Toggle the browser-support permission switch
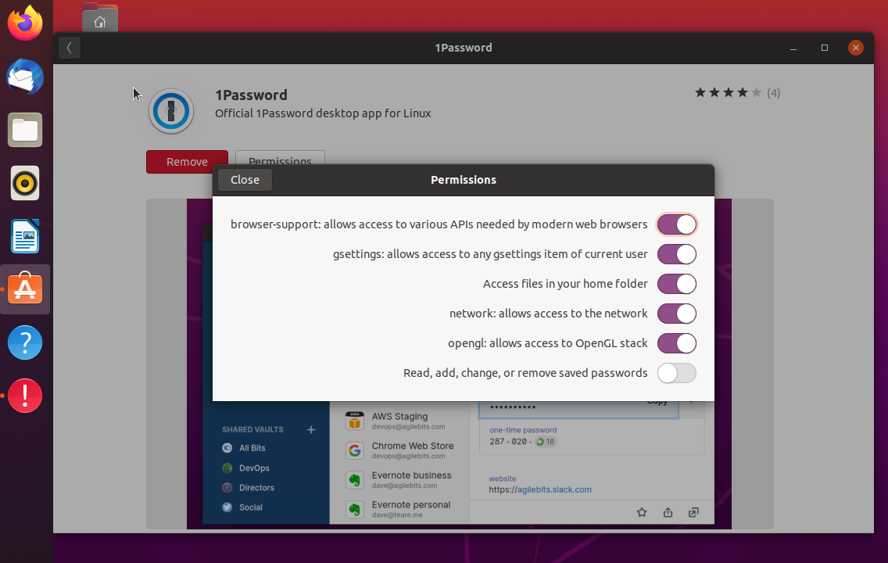Viewport: 888px width, 563px height. (676, 224)
